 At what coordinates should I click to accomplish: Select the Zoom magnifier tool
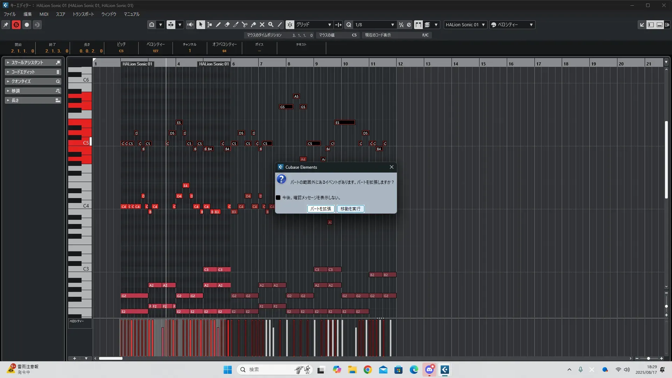click(271, 24)
